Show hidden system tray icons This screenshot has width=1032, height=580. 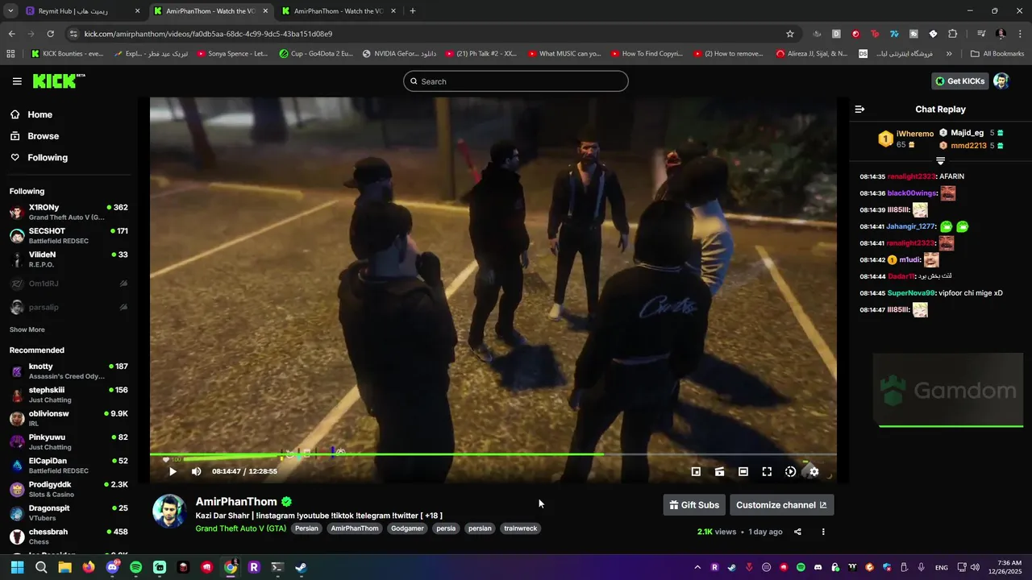pos(698,567)
